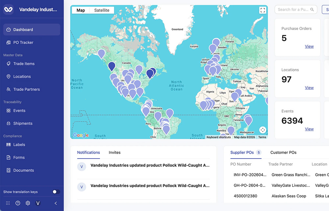329x211 pixels.
Task: View Events from the card
Action: click(309, 129)
